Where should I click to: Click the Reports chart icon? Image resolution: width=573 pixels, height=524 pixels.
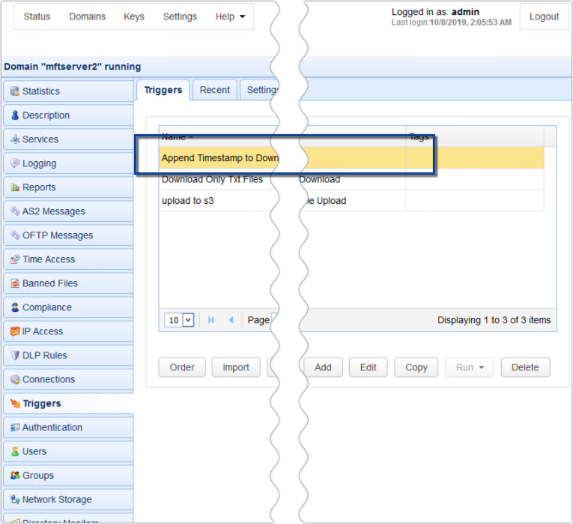(15, 187)
